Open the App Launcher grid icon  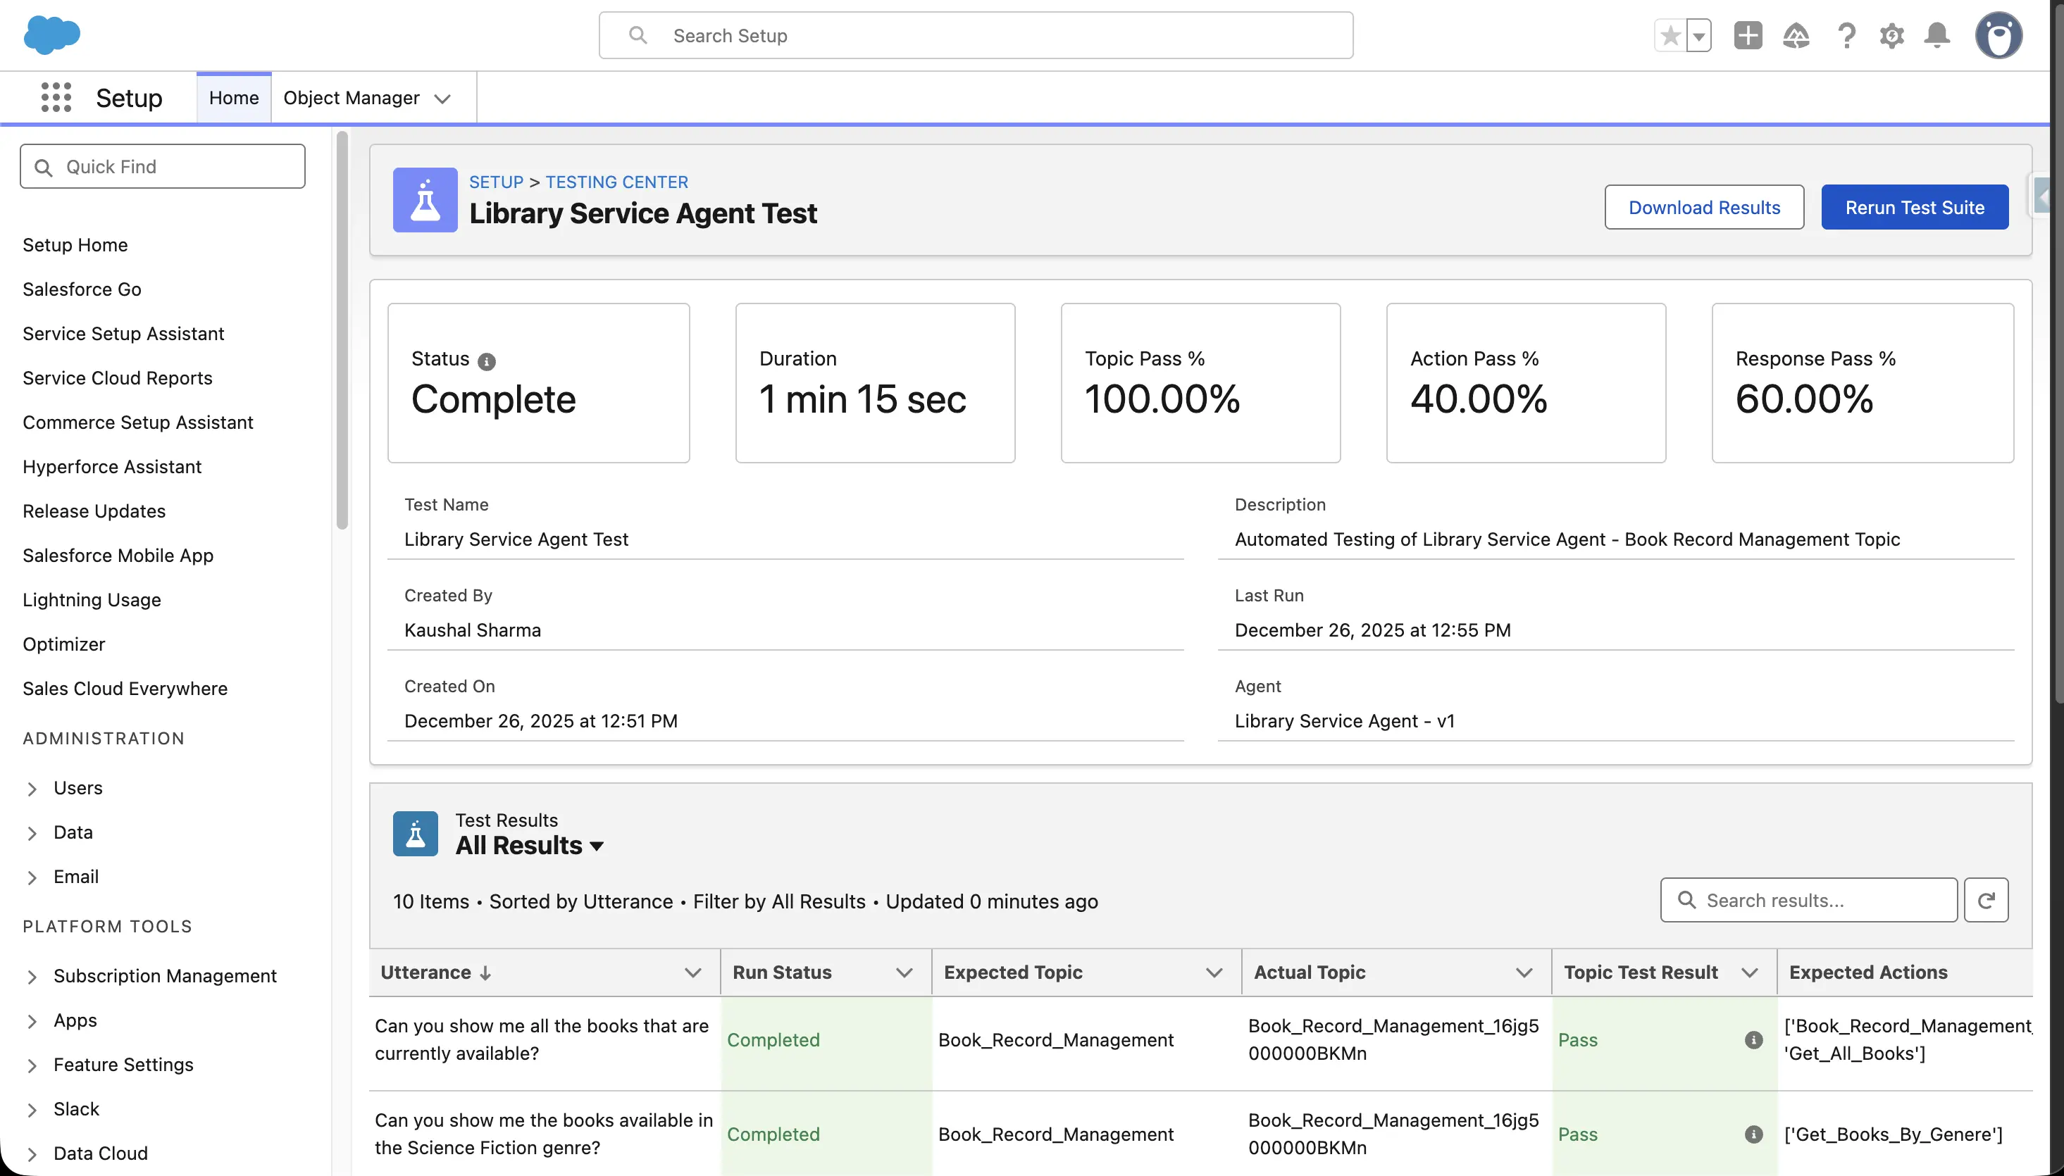[56, 98]
